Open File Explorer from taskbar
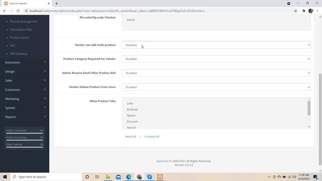This screenshot has width=322, height=181. click(x=108, y=176)
